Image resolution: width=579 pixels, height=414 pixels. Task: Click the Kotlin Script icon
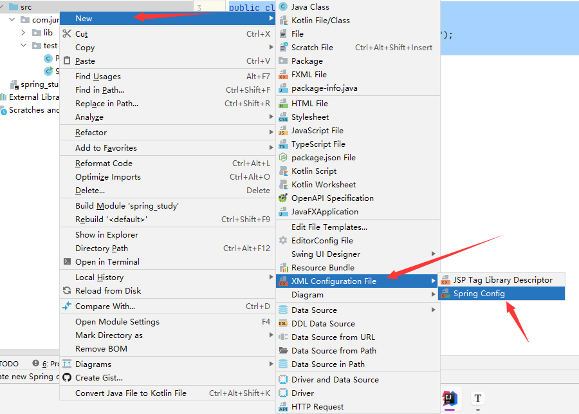point(283,171)
